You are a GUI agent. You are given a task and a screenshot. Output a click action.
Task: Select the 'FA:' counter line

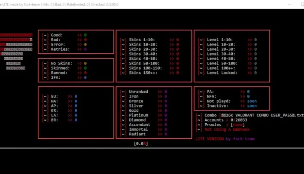point(224,92)
